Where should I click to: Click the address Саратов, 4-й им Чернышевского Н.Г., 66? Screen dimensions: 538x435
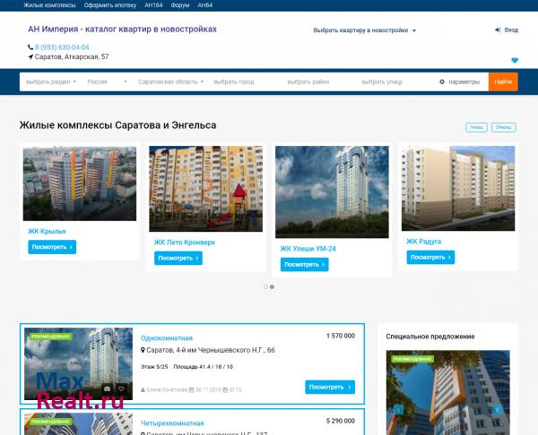[x=211, y=350]
